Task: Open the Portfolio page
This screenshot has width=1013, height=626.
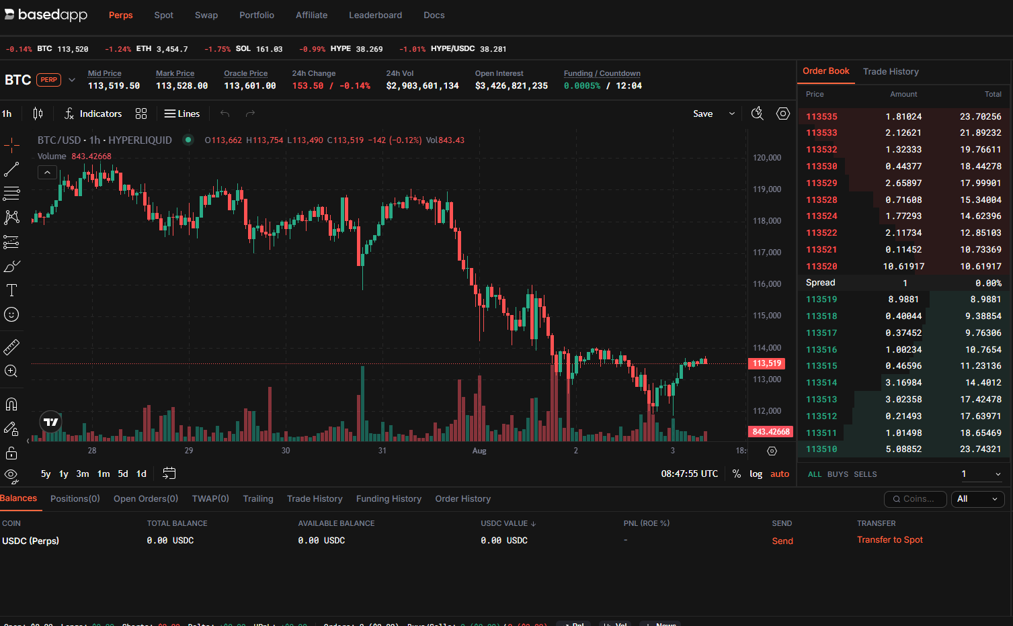Action: (257, 15)
